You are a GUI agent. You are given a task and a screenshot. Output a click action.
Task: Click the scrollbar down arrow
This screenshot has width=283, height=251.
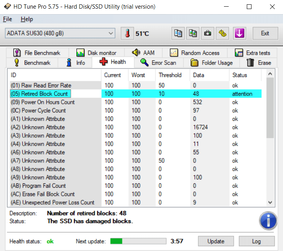tap(270, 203)
